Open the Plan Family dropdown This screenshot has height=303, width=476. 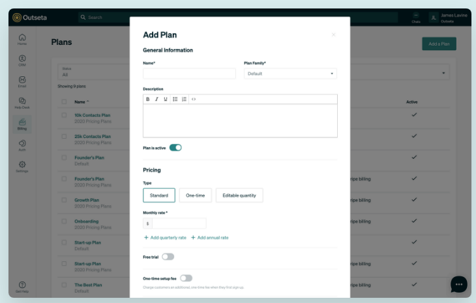(x=290, y=74)
